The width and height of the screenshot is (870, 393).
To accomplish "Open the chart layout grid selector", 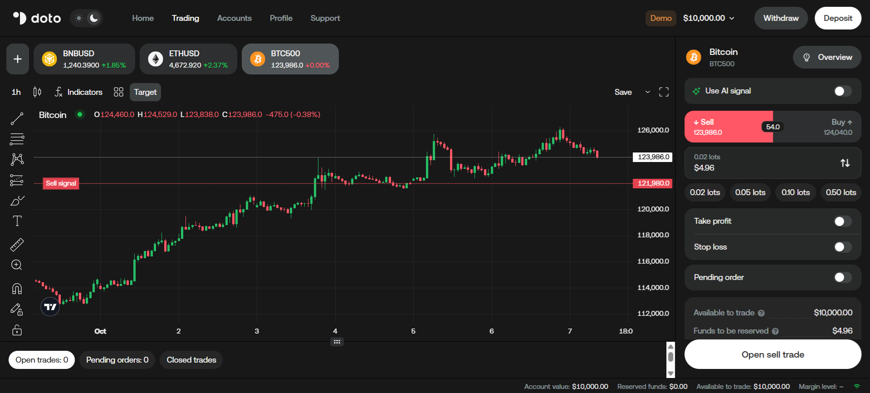I will (118, 92).
